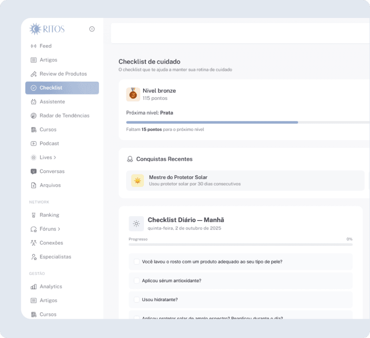370x338 pixels.
Task: Click the Podcast play icon
Action: click(34, 144)
